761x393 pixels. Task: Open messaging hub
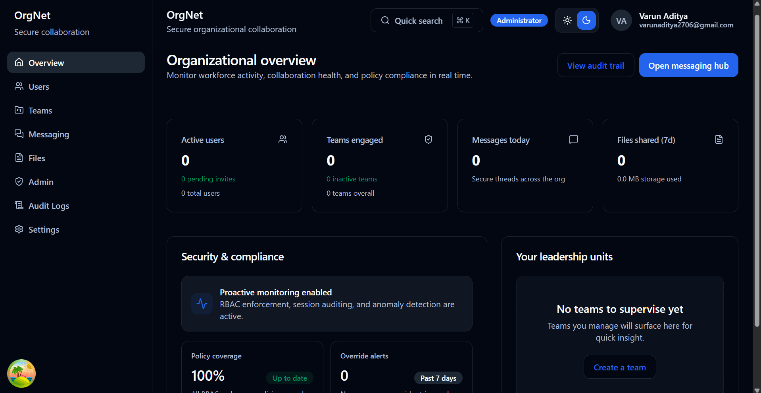(688, 65)
